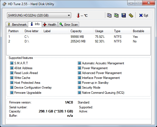Switch to the Benchmark tab
The image size is (157, 127).
(17, 25)
